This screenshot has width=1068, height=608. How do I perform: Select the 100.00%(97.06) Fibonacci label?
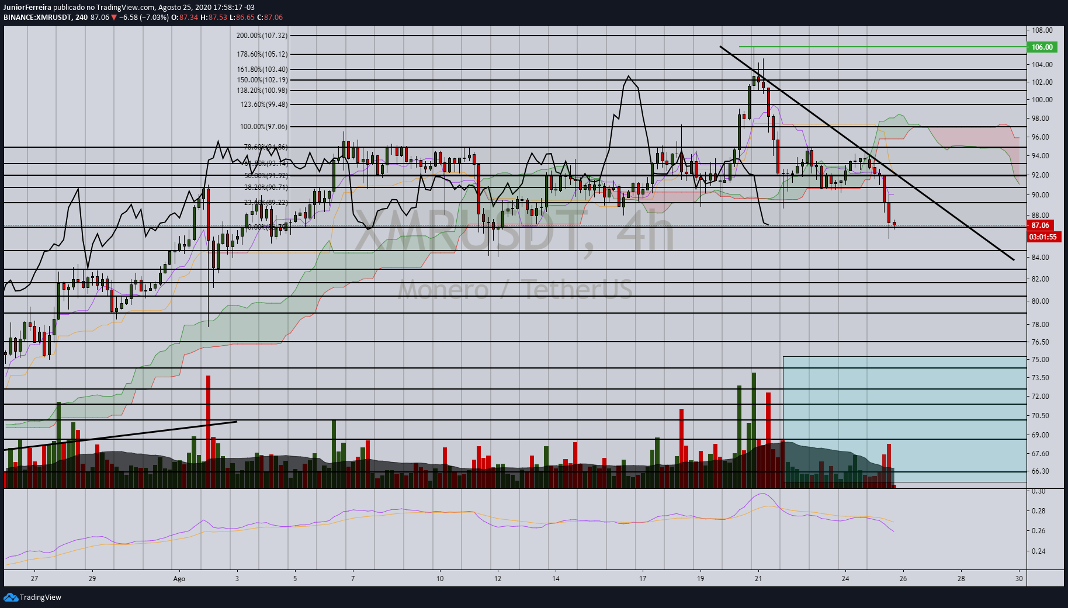coord(264,127)
